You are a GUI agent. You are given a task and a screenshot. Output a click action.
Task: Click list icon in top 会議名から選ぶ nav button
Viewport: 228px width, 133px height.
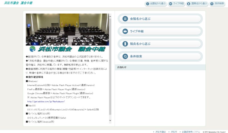[x=148, y=4]
